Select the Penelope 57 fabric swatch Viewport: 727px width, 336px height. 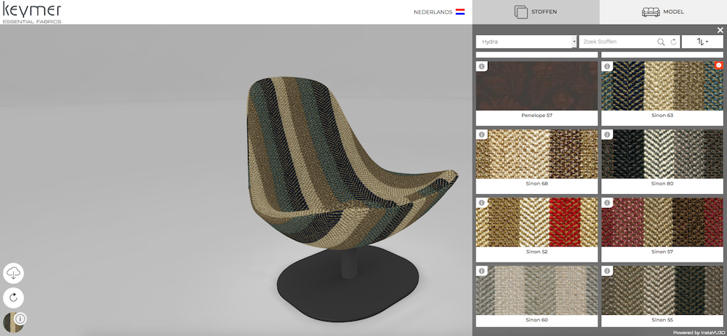(537, 86)
